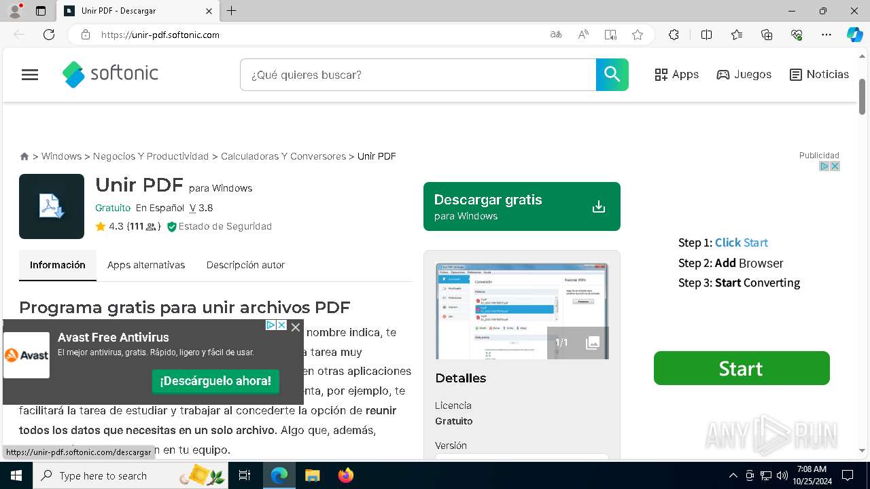Screen dimensions: 870x489
Task: Click the Avast Free Antivirus title
Action: point(114,338)
